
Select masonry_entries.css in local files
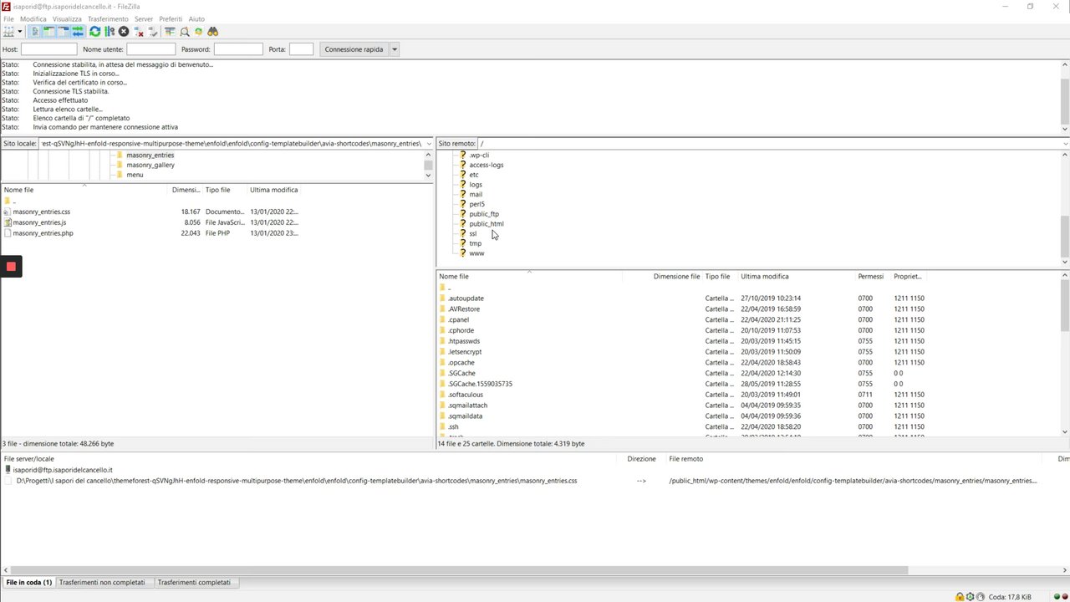click(42, 212)
